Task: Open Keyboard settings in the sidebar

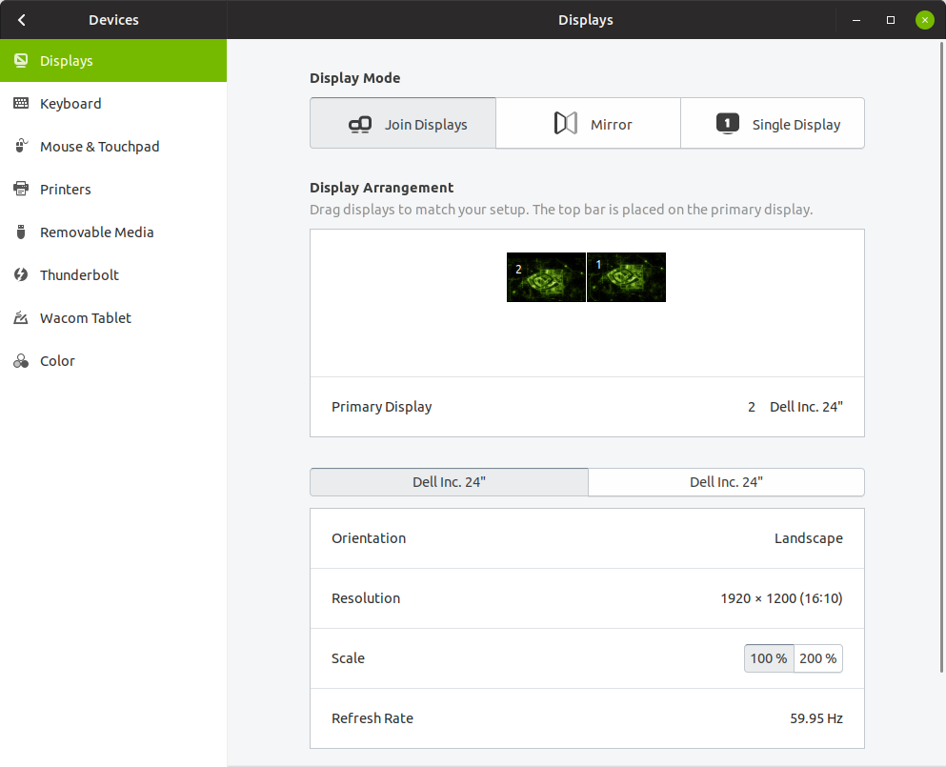Action: pyautogui.click(x=70, y=104)
